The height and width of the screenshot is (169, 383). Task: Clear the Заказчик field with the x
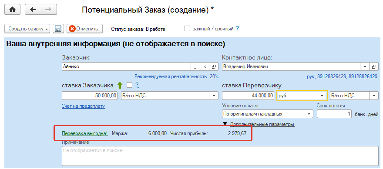click(205, 66)
